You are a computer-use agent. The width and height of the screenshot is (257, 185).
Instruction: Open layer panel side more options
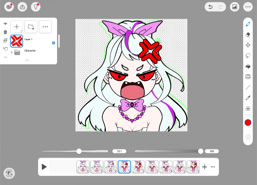pyautogui.click(x=5, y=57)
